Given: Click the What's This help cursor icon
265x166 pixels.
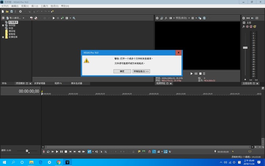Looking at the screenshot, I should click(52, 11).
